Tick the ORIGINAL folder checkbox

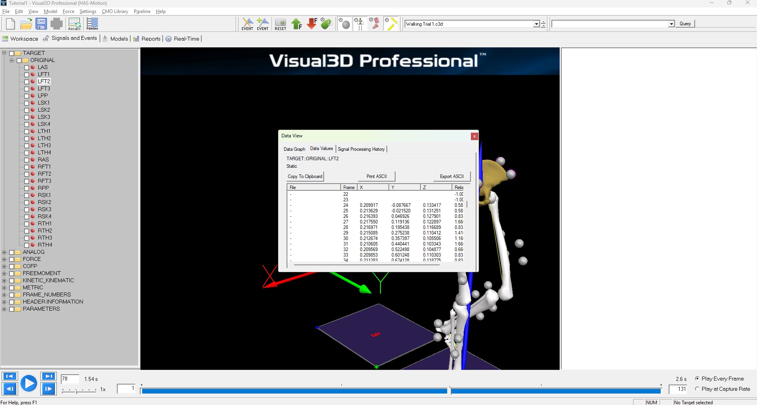(19, 60)
